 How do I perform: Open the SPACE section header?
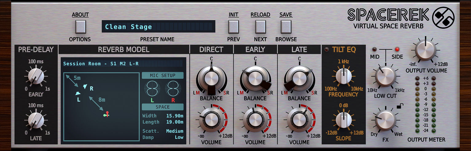click(x=162, y=107)
